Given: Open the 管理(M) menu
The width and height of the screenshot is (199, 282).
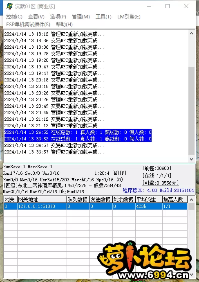Looking at the screenshot, I should 80,17.
